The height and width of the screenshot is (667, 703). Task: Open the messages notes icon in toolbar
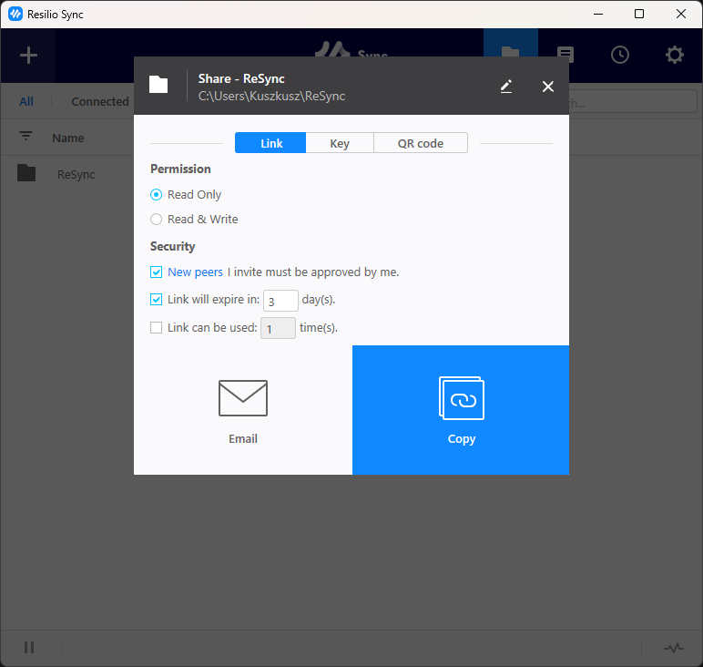click(x=565, y=55)
